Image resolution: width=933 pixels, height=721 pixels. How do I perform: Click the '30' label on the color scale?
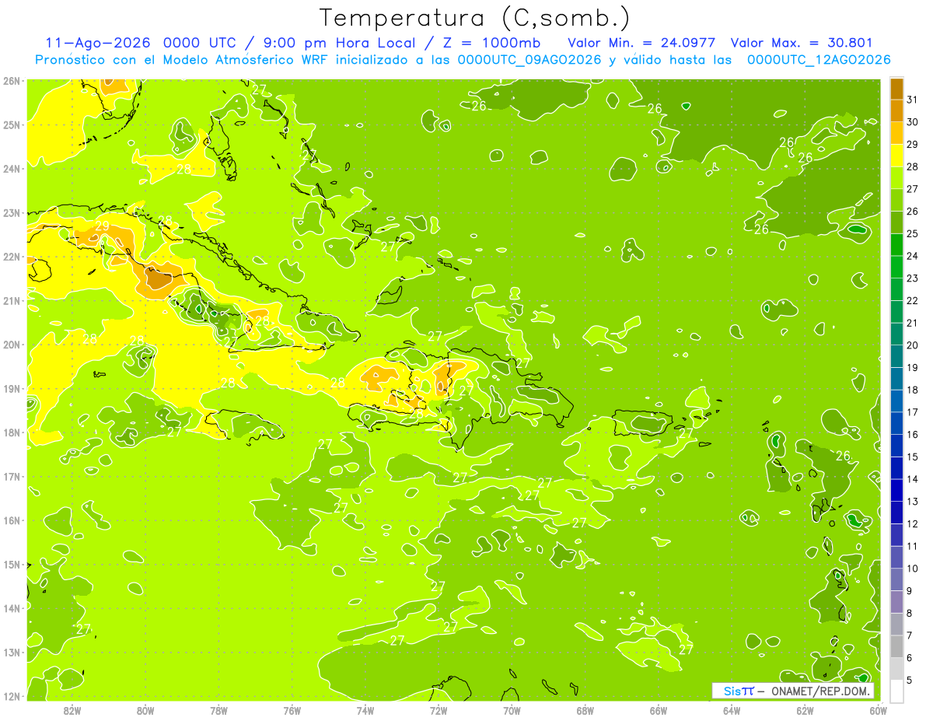coord(912,122)
